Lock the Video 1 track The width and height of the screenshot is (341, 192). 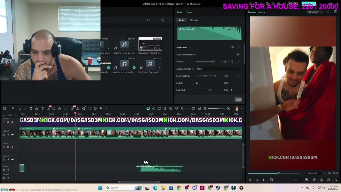coord(4,159)
